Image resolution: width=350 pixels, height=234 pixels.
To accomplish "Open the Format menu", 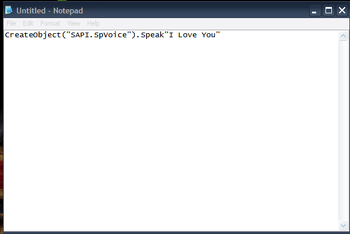I will point(50,23).
